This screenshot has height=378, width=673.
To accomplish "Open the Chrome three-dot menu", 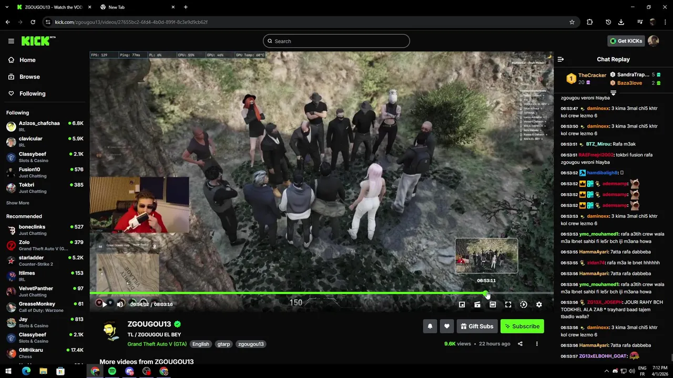I will (x=665, y=22).
